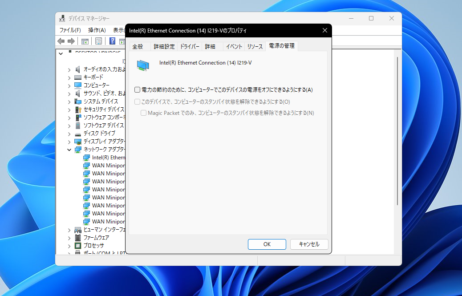This screenshot has height=296, width=462.
Task: Expand the キーボード category
Action: coord(69,78)
